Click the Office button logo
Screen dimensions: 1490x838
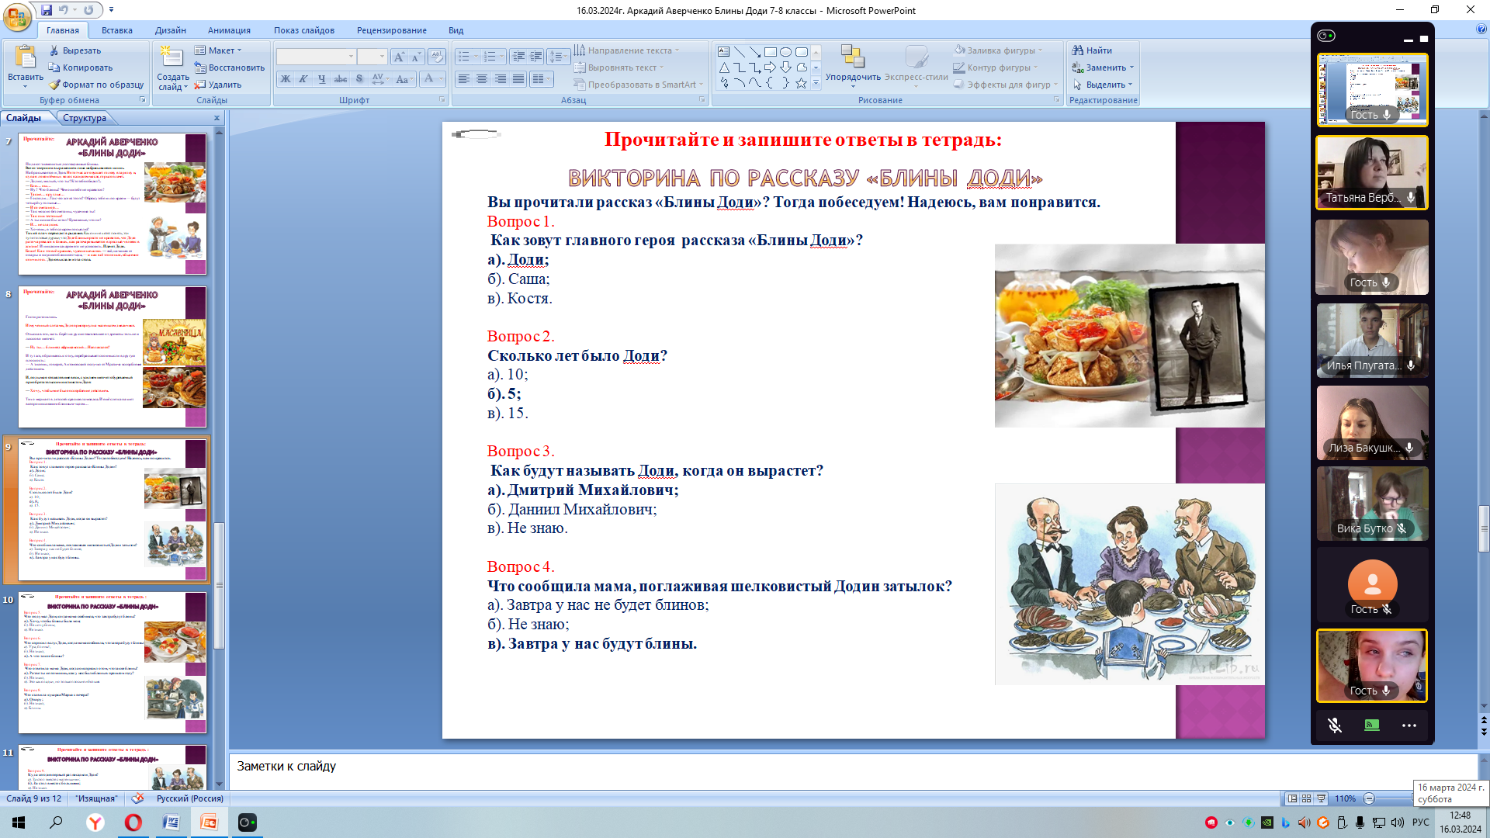click(x=17, y=16)
